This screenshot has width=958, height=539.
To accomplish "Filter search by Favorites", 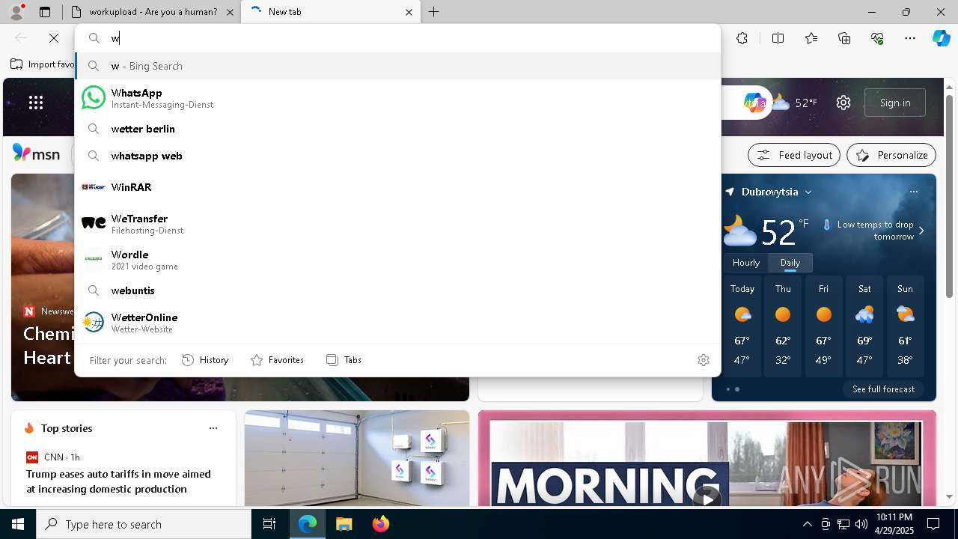I will click(x=278, y=360).
